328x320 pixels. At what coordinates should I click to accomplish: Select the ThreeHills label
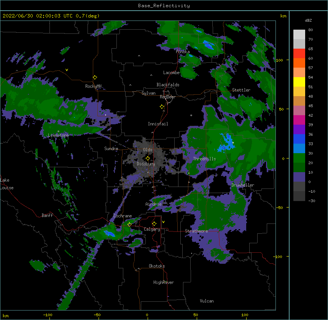point(204,159)
